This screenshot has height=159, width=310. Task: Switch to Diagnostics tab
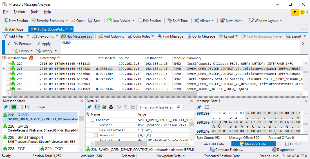[283, 150]
